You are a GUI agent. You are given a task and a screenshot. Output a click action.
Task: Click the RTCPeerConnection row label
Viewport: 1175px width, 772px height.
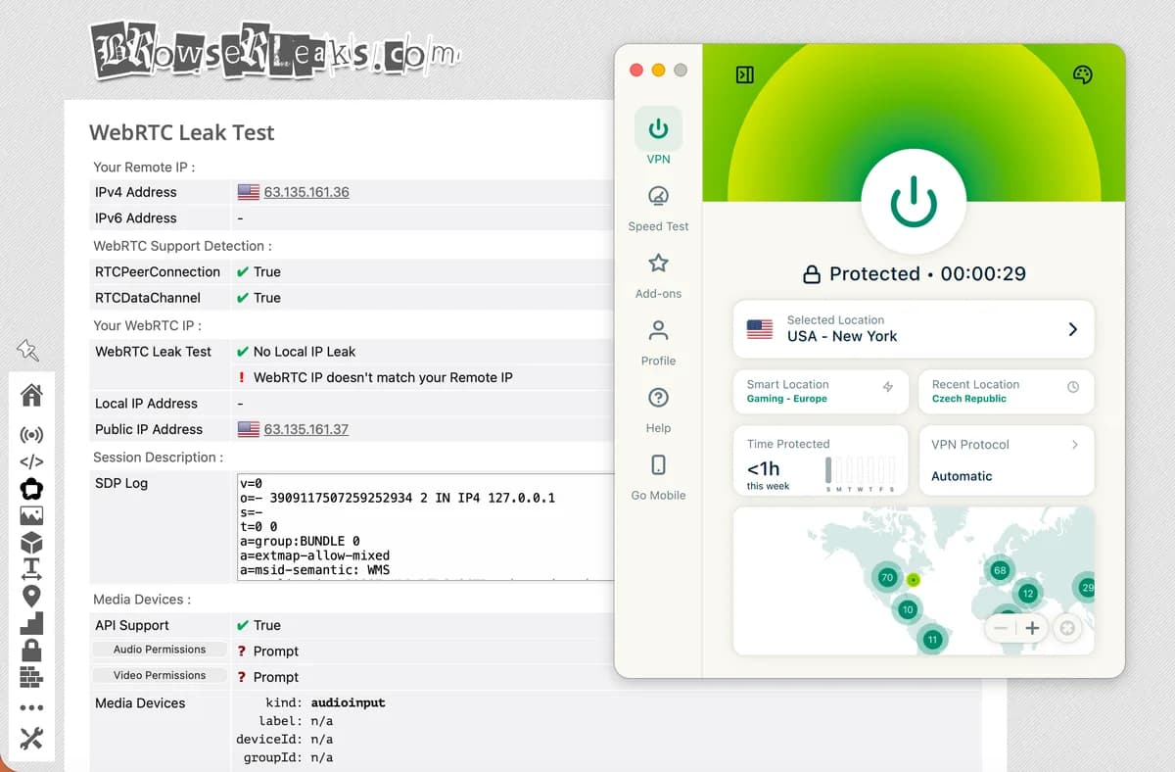[x=158, y=271]
